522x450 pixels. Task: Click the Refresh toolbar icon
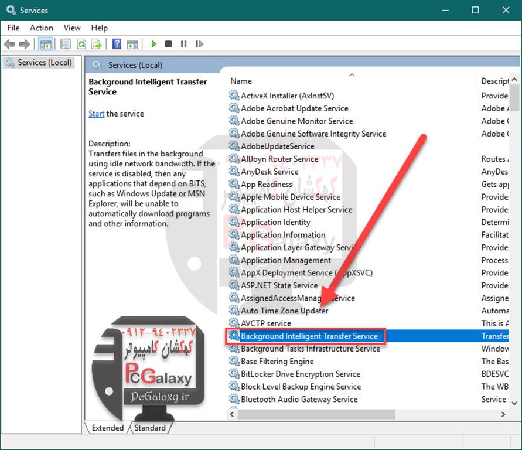[81, 44]
